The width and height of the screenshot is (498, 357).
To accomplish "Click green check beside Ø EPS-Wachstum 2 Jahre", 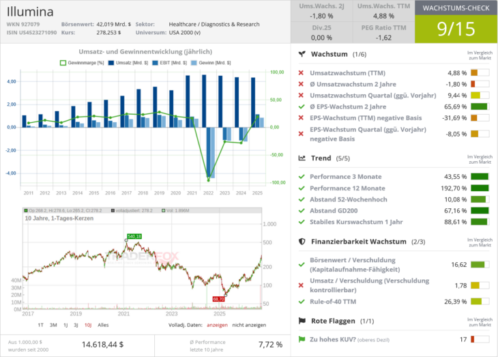I will click(302, 106).
